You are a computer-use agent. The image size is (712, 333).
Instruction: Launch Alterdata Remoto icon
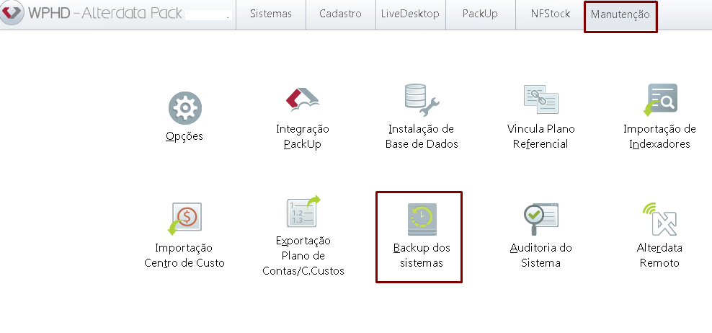pyautogui.click(x=659, y=219)
